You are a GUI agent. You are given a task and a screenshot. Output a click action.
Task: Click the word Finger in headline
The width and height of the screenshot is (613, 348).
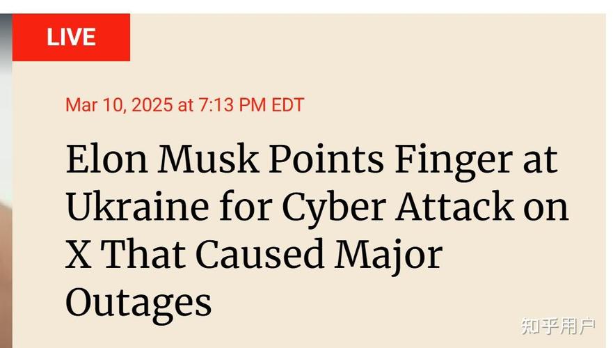pos(454,159)
